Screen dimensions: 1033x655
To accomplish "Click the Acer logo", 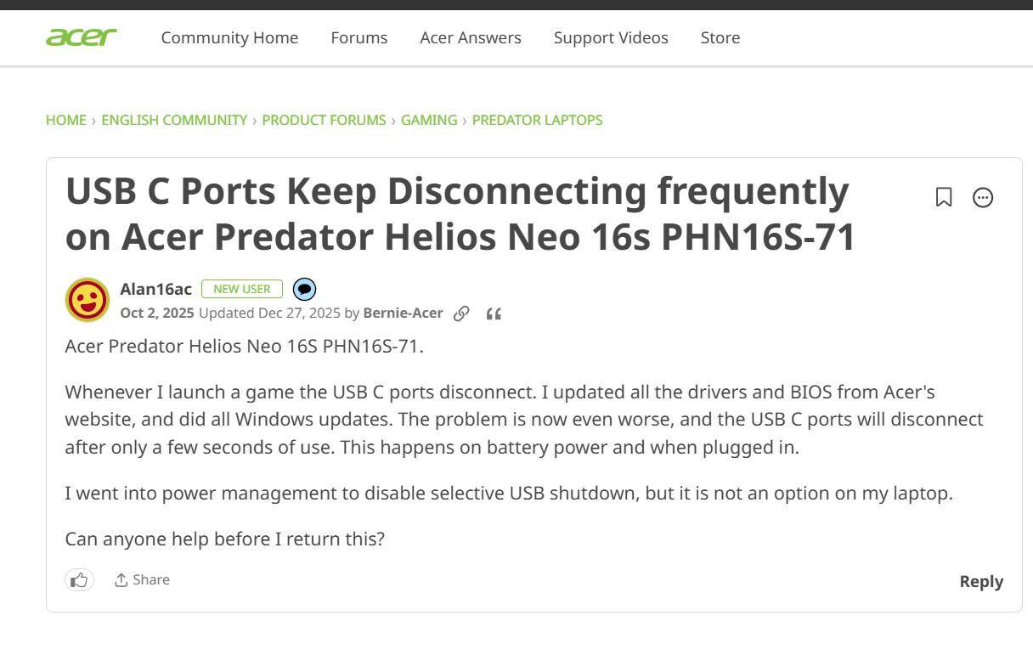I will (81, 37).
